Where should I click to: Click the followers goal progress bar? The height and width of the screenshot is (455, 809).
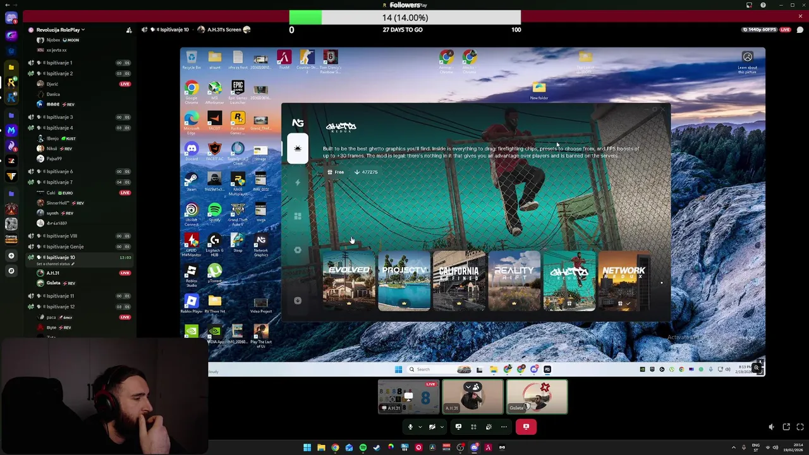404,18
